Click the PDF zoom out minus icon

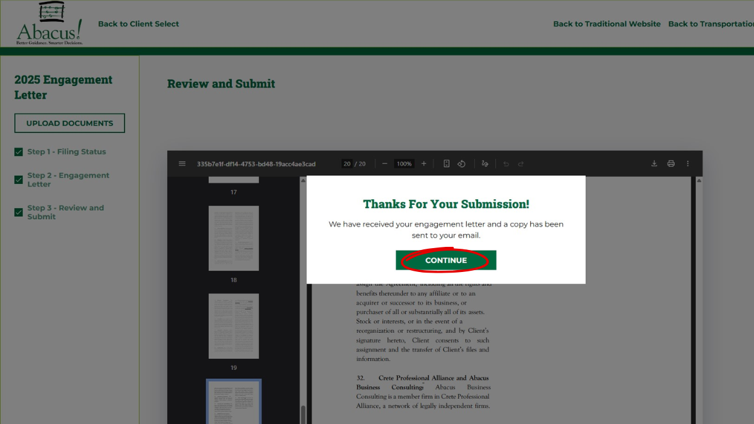(385, 164)
